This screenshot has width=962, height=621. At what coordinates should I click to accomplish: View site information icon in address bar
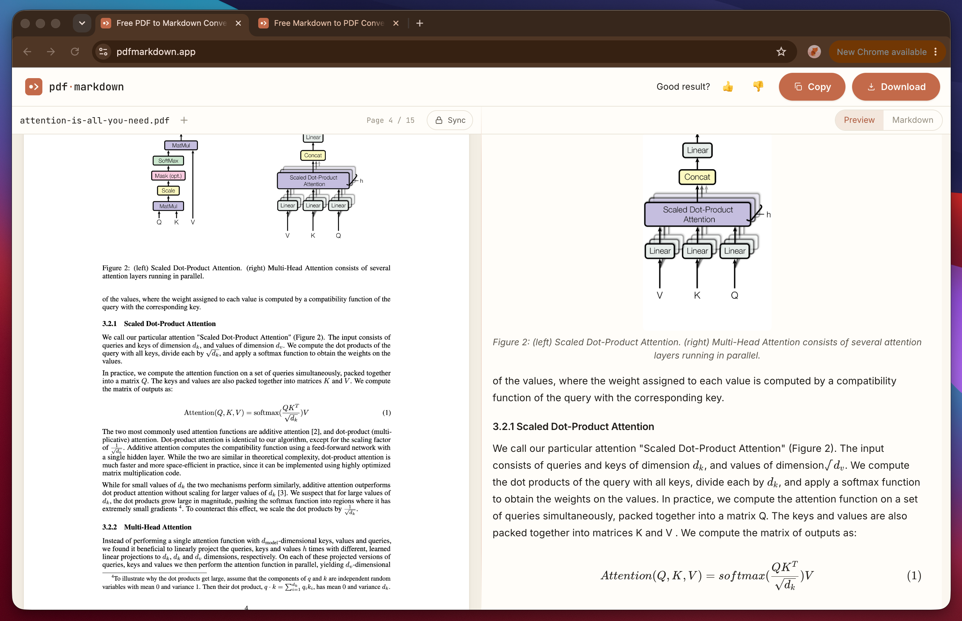[x=104, y=52]
